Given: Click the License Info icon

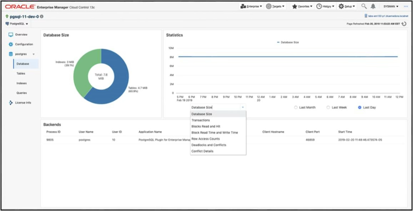Looking at the screenshot, I should (11, 102).
